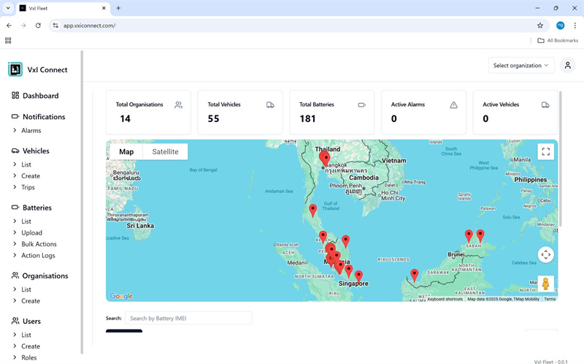Open the Organisations Create page

(31, 300)
